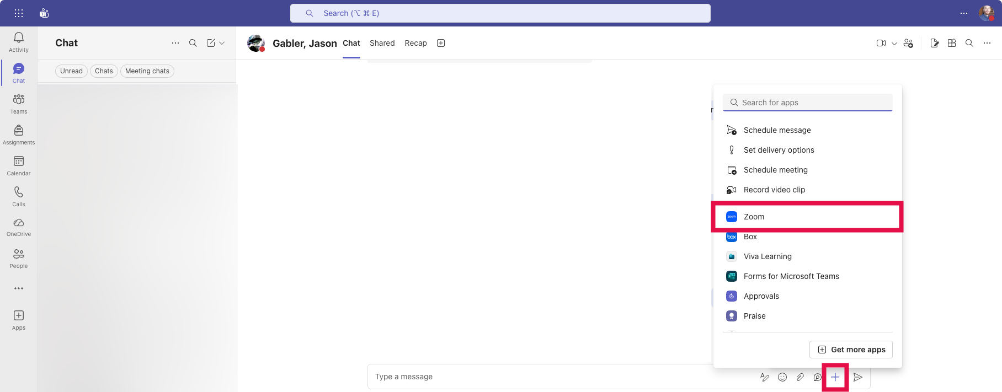This screenshot has height=392, width=1002.
Task: Switch to the Recap tab
Action: (x=416, y=43)
